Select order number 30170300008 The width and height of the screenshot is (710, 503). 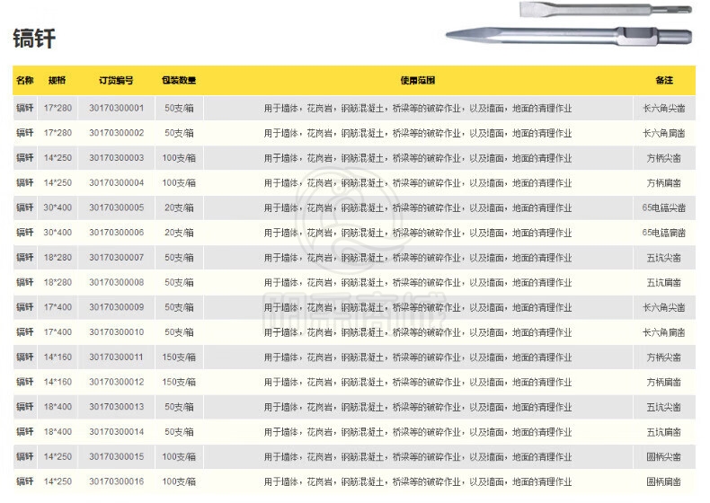click(116, 283)
